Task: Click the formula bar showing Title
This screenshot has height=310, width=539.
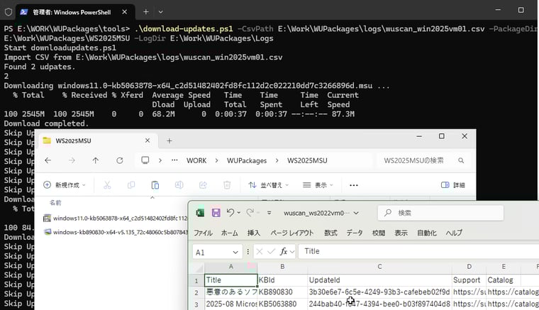Action: click(419, 251)
